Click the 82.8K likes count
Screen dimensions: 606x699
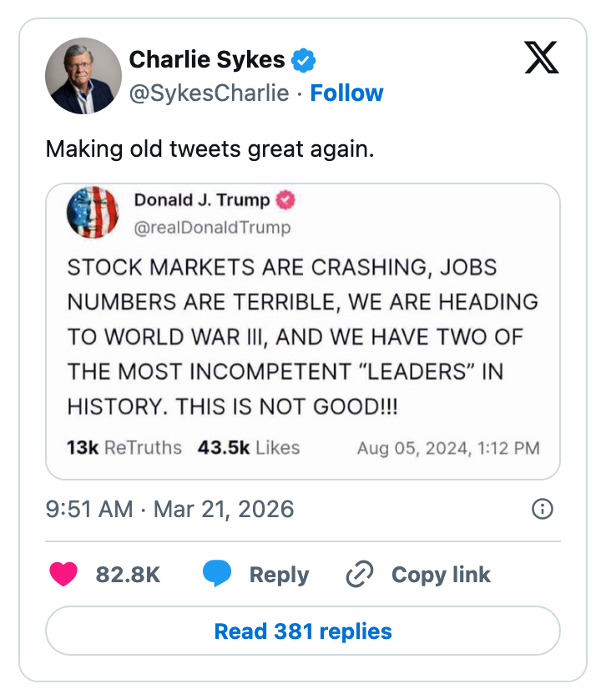(x=128, y=575)
